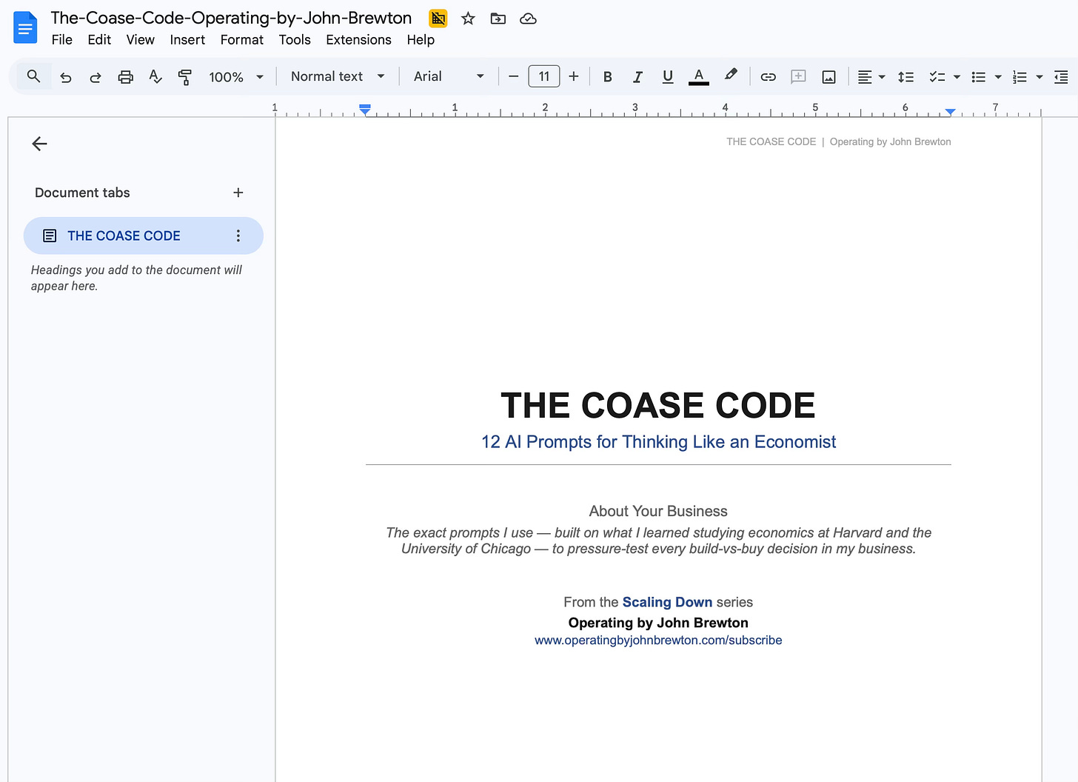The height and width of the screenshot is (782, 1078).
Task: Toggle bold formatting
Action: click(x=608, y=76)
